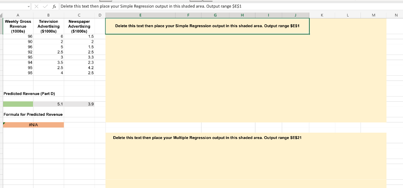Click the gray cell containing 3.9
This screenshot has width=403, height=188.
point(79,104)
